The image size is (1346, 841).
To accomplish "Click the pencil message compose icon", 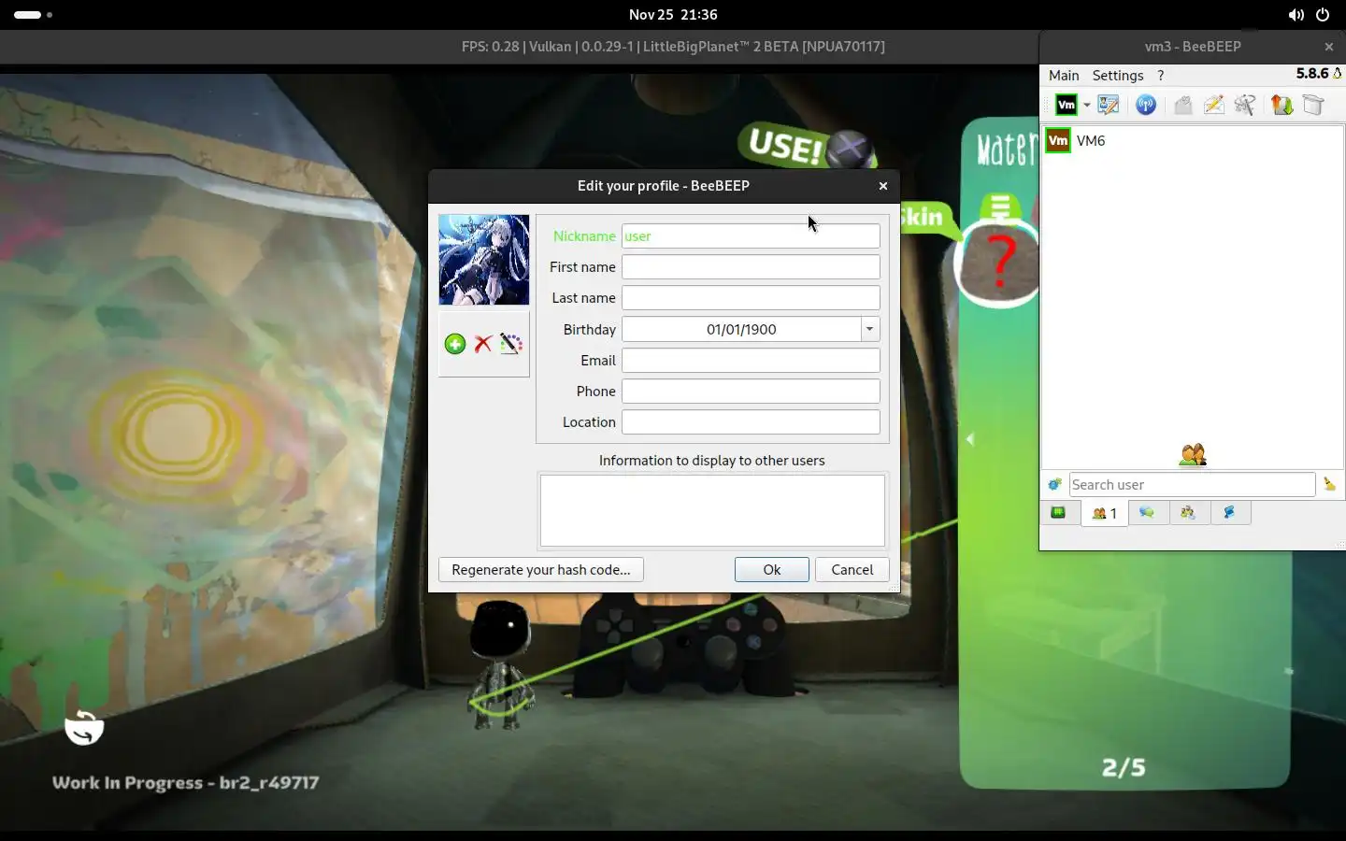I will 1213,106.
